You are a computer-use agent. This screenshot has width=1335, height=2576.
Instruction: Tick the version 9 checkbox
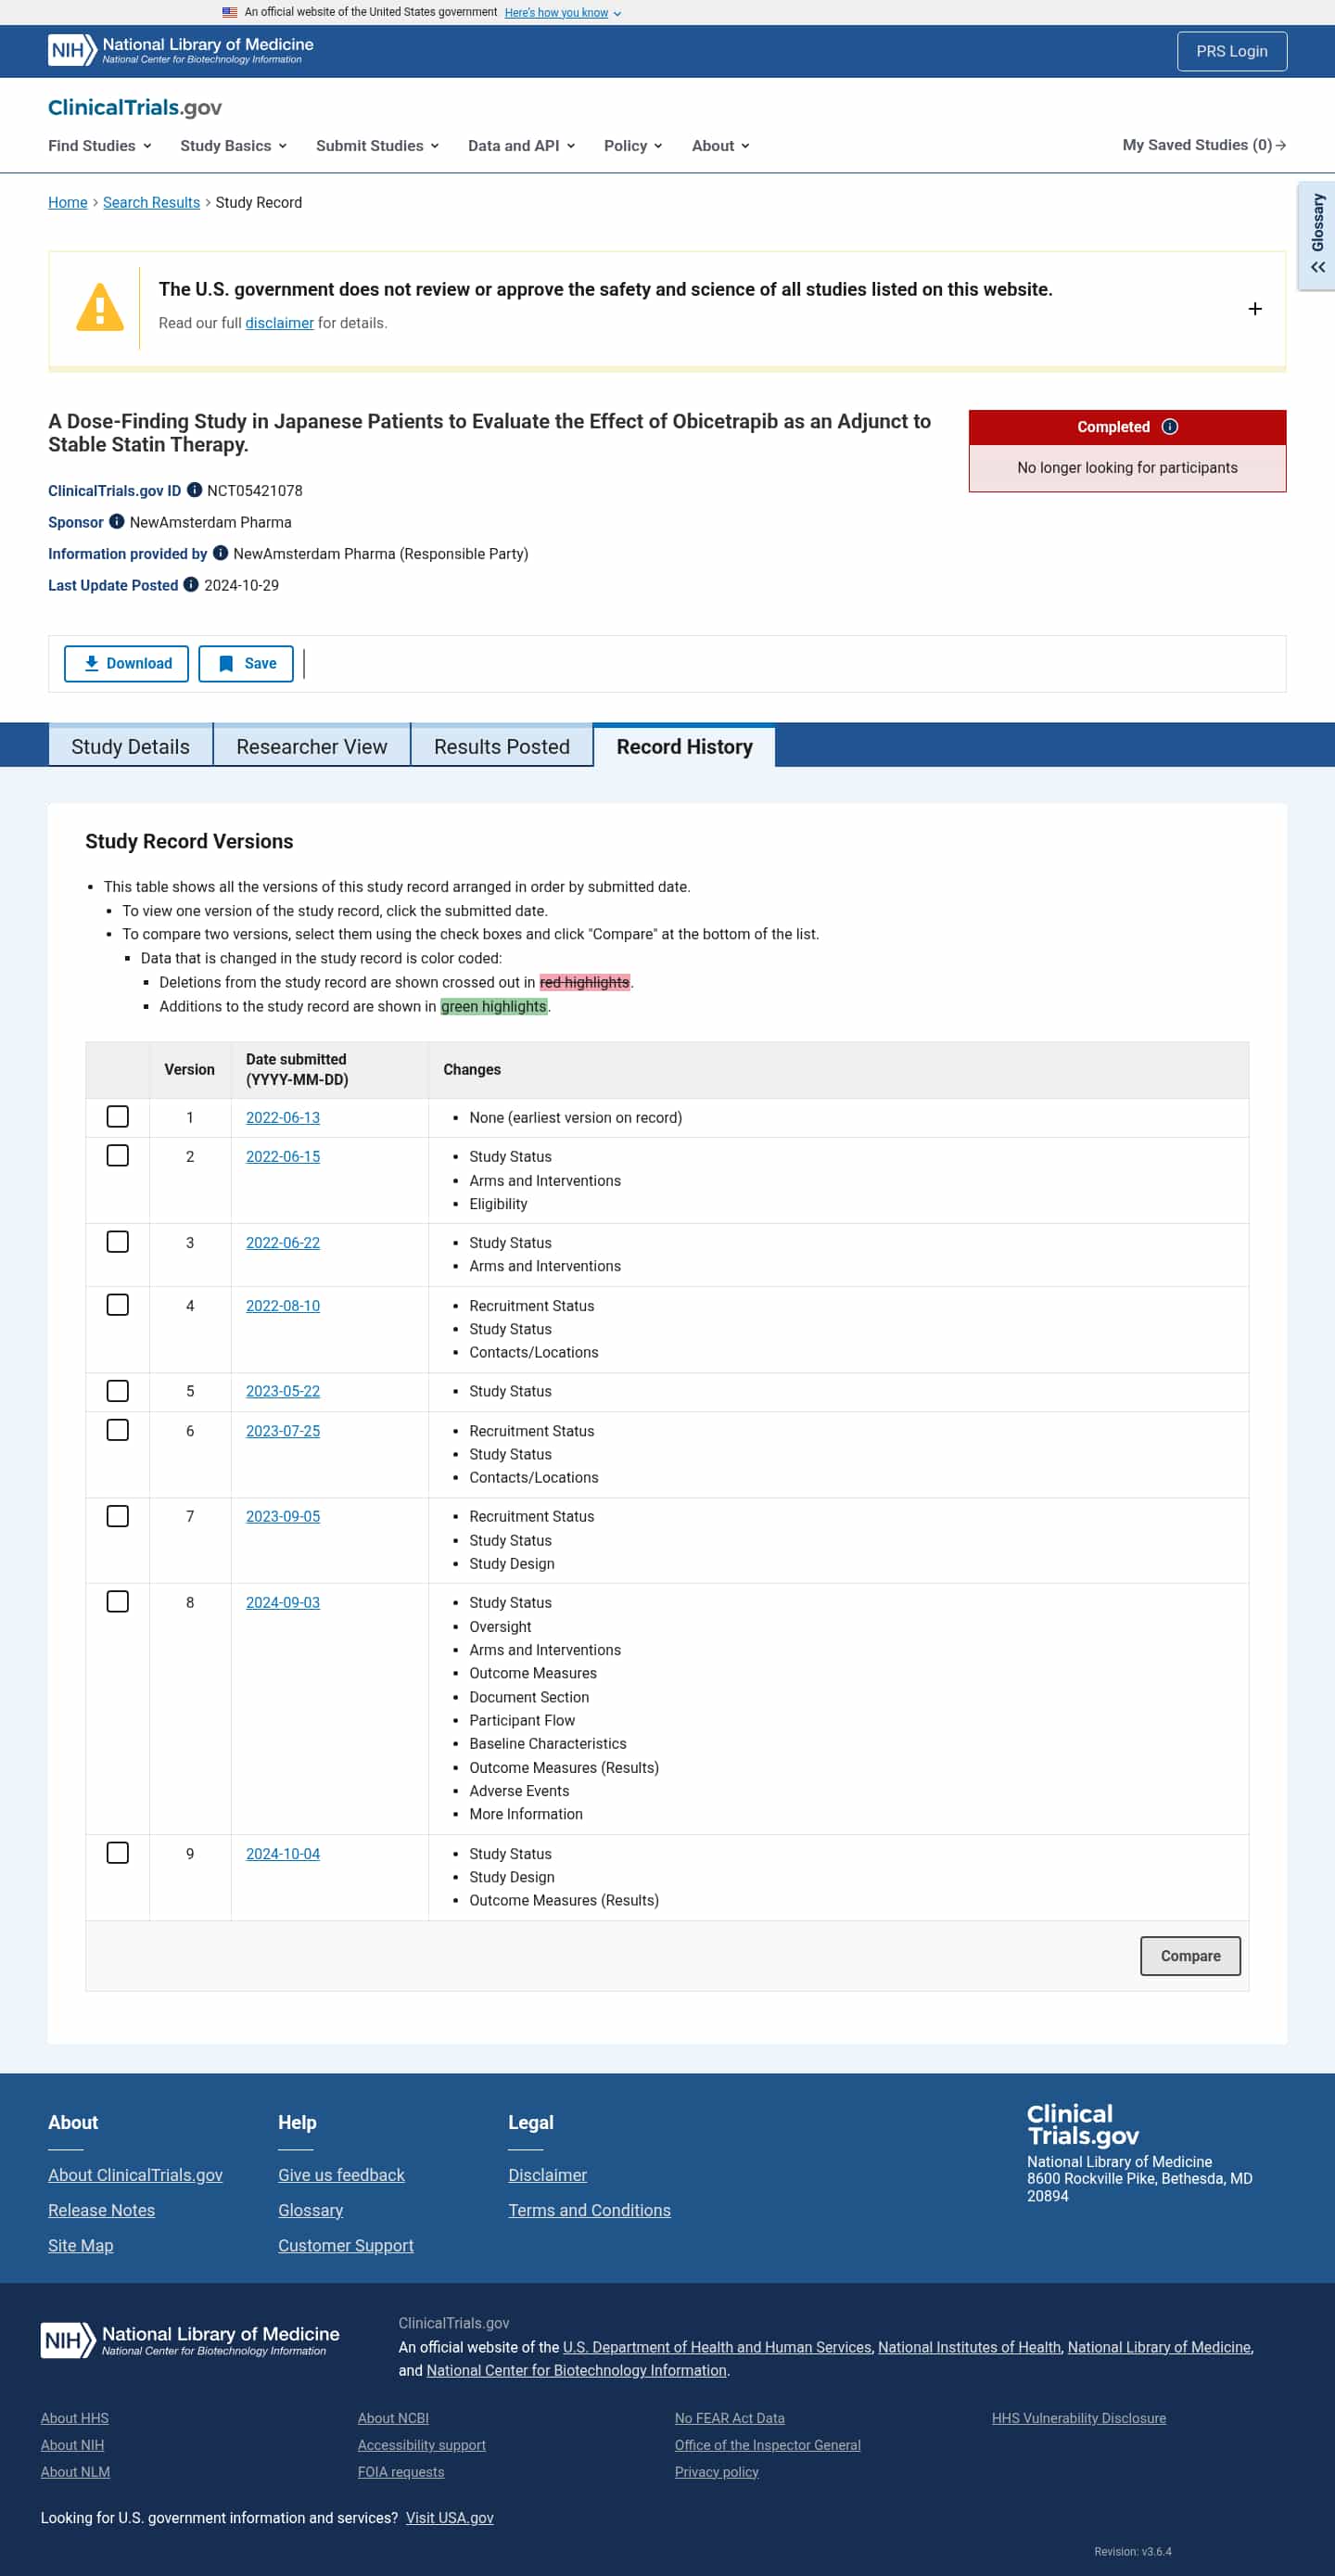pos(118,1852)
